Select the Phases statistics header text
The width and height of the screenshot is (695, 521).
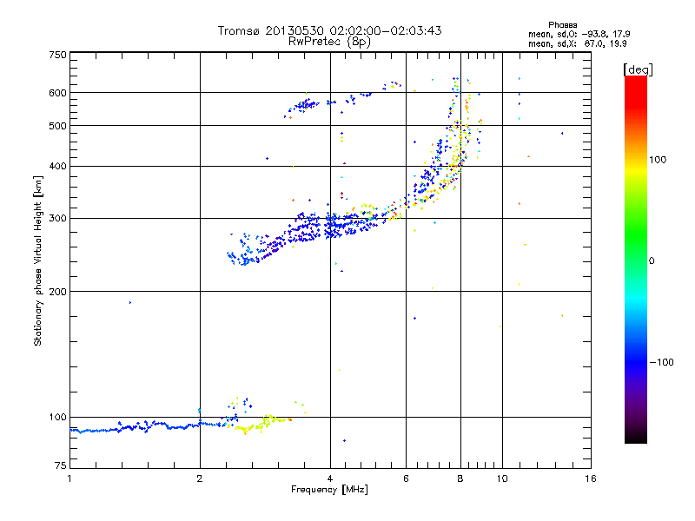562,25
